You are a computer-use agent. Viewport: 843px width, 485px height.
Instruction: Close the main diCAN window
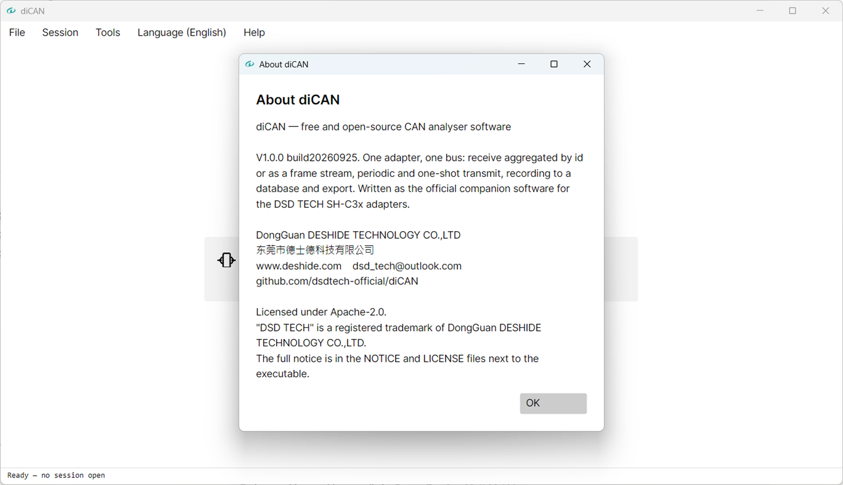tap(826, 10)
